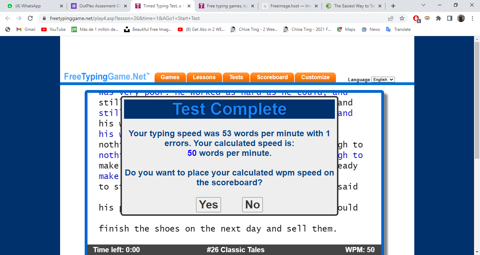Bookmark this page with star icon
The width and height of the screenshot is (480, 255).
tap(402, 18)
